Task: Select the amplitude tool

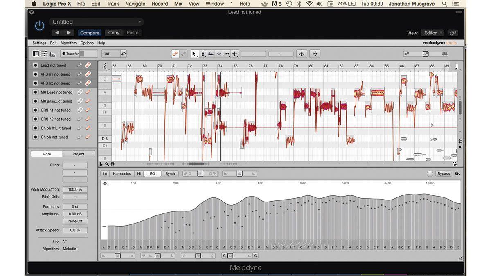Action: point(219,54)
